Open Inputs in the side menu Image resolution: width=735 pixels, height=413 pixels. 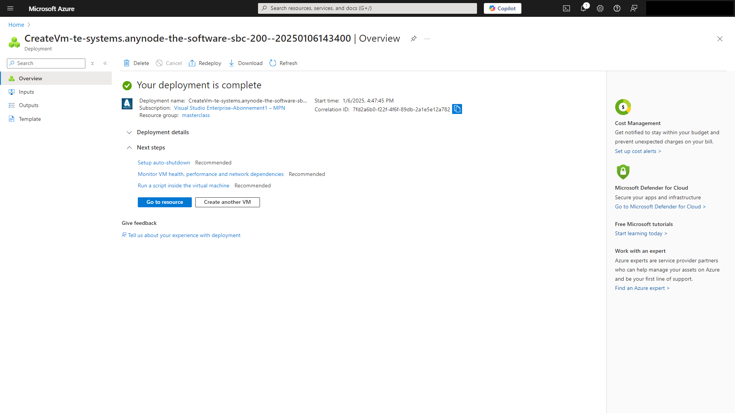point(56,92)
